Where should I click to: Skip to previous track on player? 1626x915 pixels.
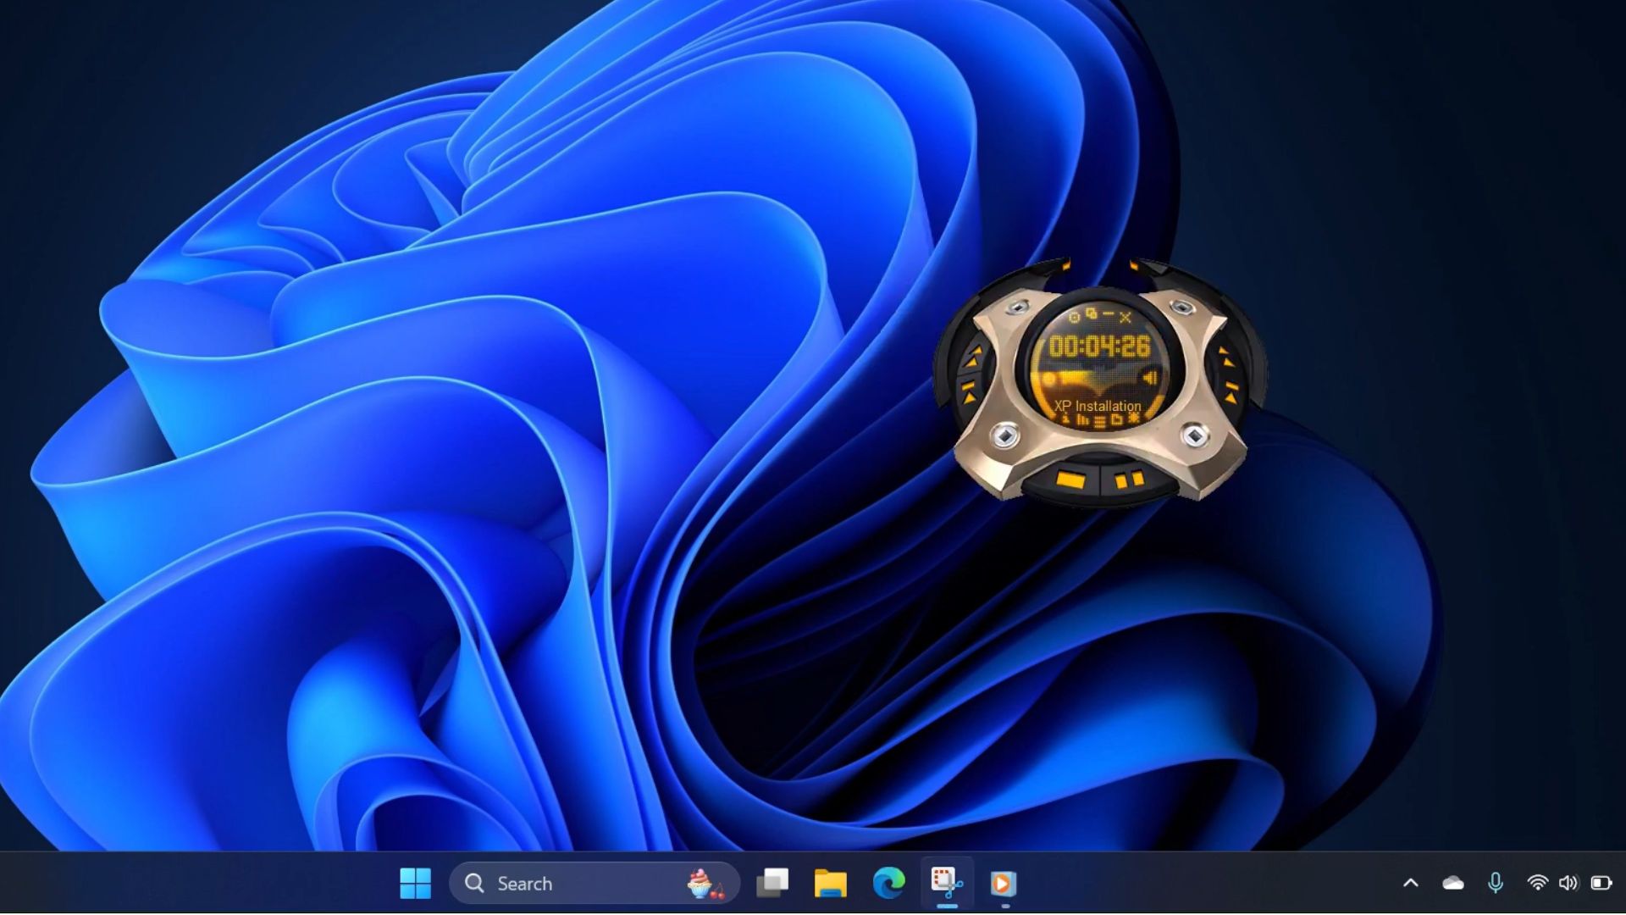click(x=969, y=392)
